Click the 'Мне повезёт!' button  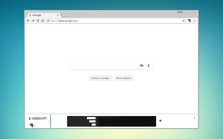(x=124, y=78)
